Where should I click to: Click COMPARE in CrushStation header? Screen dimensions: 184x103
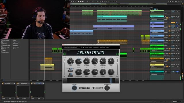tap(96, 47)
